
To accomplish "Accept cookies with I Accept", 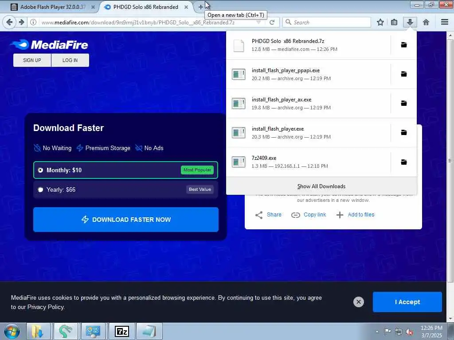I will (x=407, y=302).
